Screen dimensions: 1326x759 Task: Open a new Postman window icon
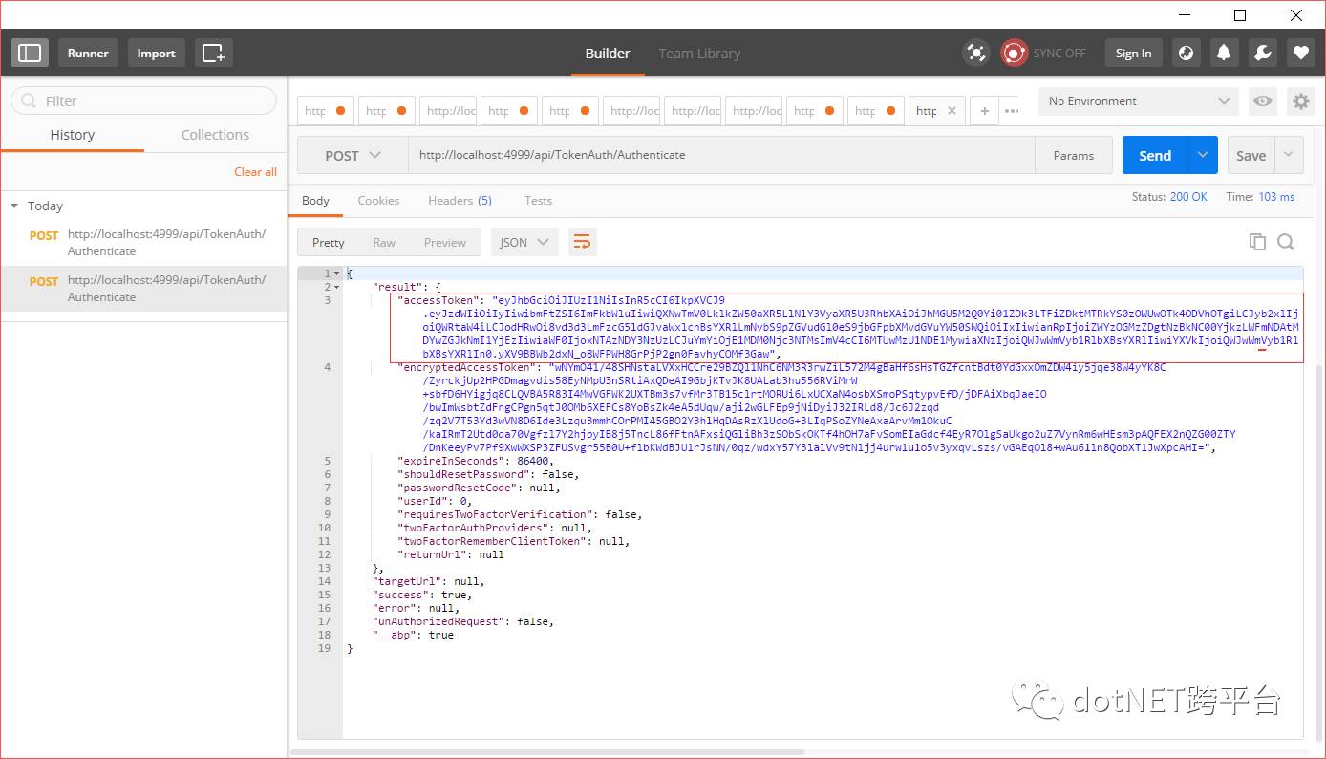(x=213, y=53)
